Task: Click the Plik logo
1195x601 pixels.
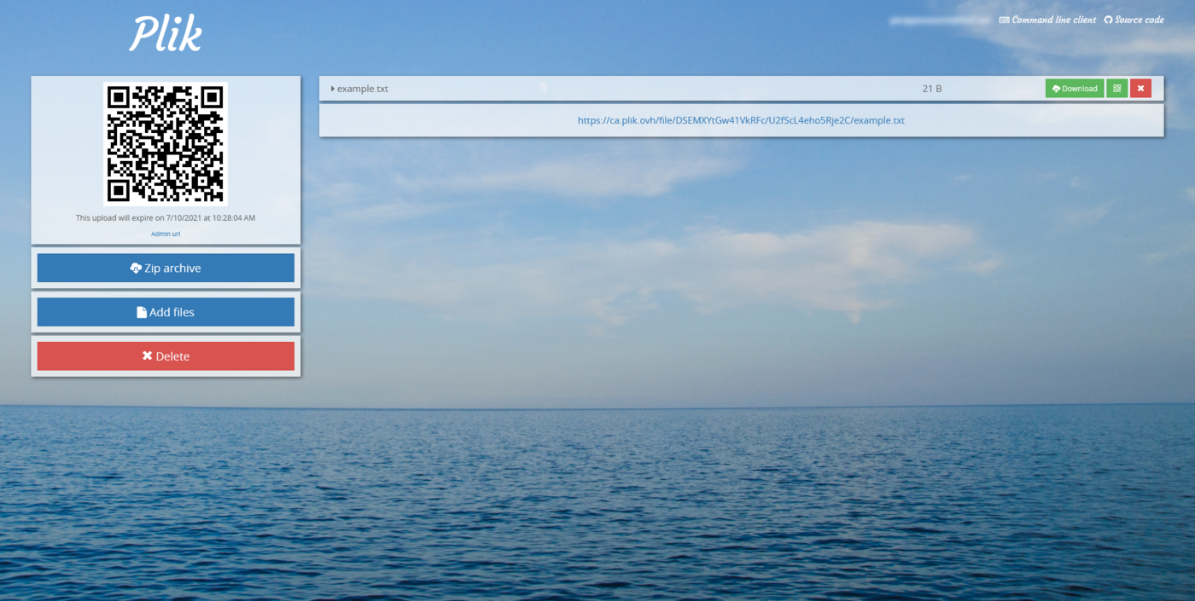Action: pos(166,34)
